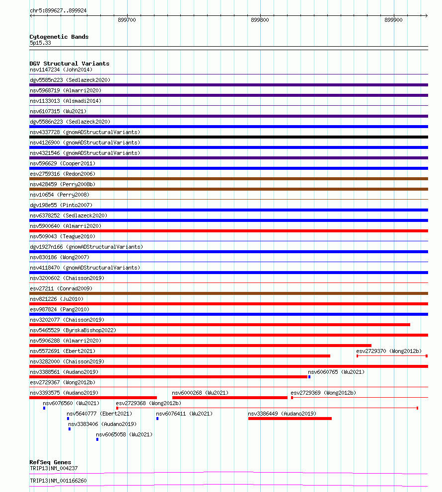Screen dimensions: 442x492
Task: Click nsv6378252 (Sedlazeck2020) label
Action: tap(69, 215)
